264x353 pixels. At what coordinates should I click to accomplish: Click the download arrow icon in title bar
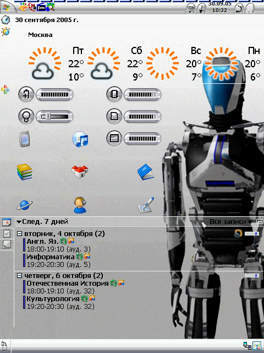[x=201, y=9]
